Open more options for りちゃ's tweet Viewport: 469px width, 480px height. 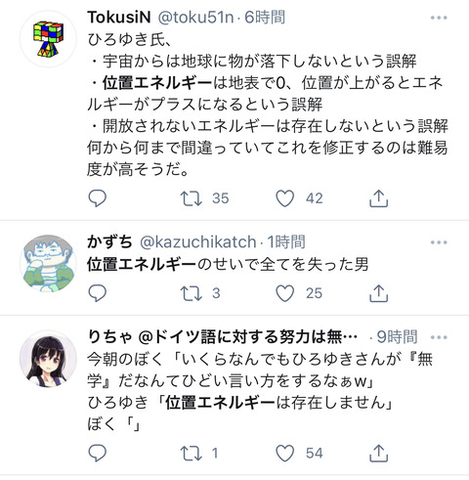click(439, 337)
